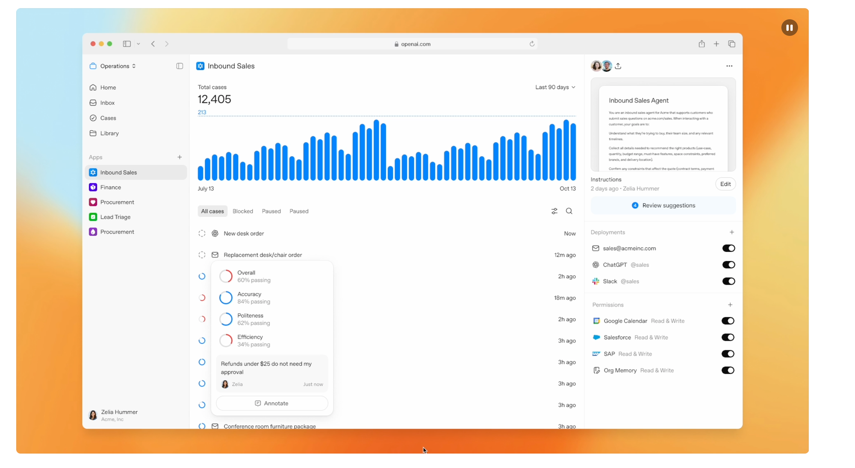Add a new app with plus icon
The image size is (855, 468).
pos(180,157)
